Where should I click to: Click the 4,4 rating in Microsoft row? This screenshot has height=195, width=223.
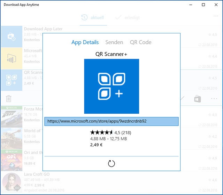pos(213,56)
